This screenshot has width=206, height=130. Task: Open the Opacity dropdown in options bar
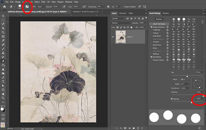tap(60, 7)
